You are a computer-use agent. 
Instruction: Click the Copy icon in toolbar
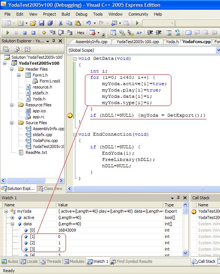coord(69,23)
